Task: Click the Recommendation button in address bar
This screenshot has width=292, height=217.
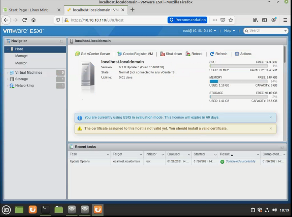Action: 187,20
